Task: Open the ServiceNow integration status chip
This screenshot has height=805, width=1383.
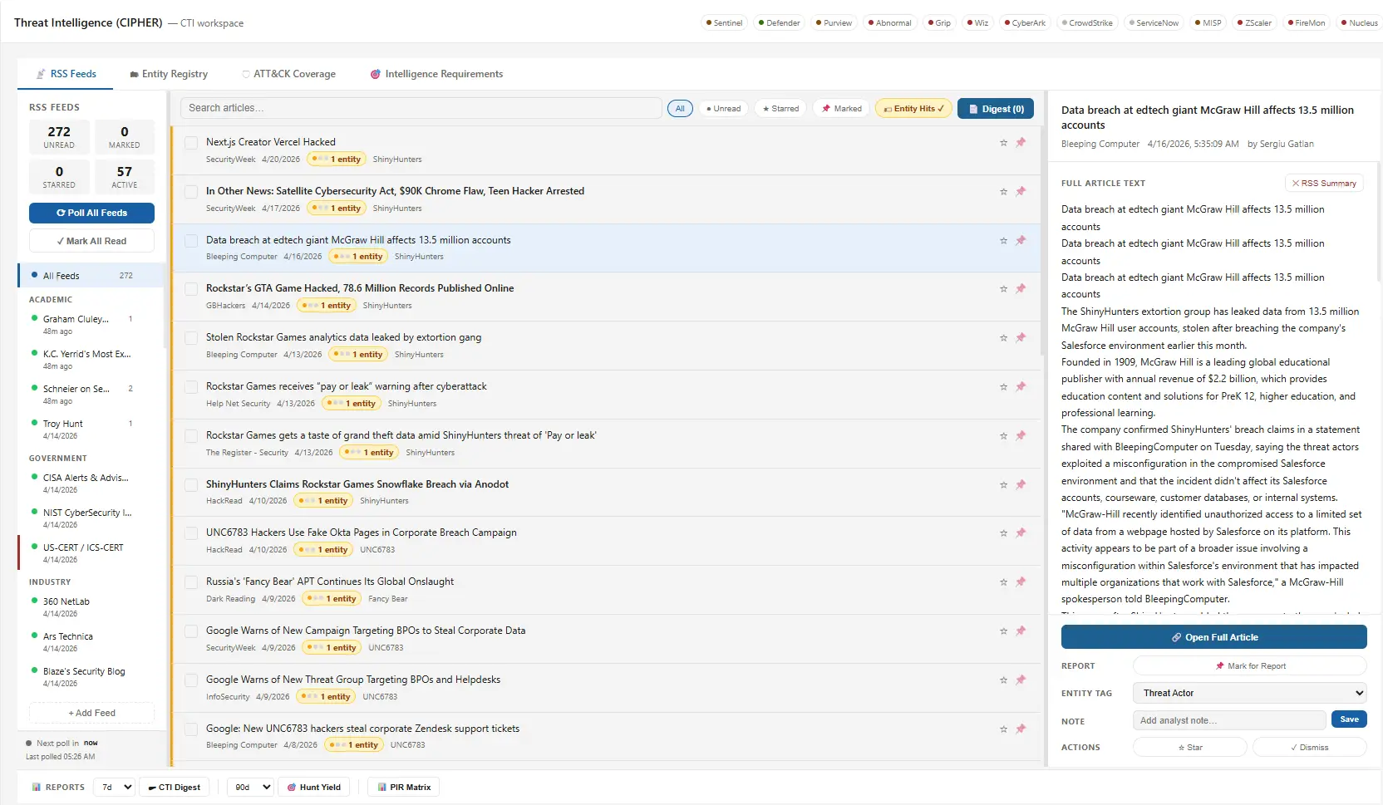Action: (x=1154, y=23)
